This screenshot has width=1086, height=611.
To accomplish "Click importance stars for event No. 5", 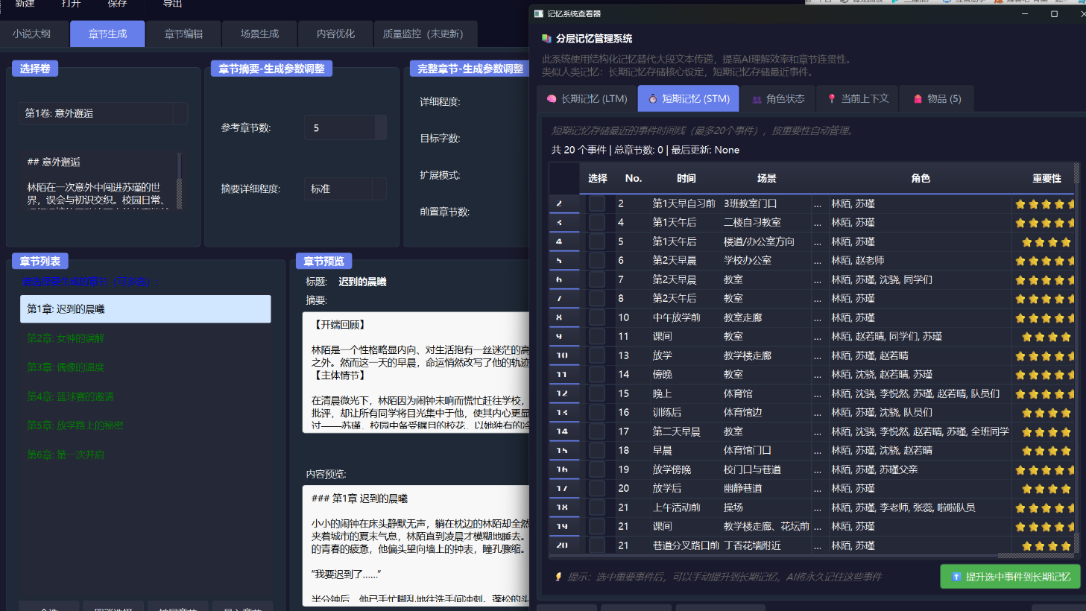I will (x=1046, y=241).
